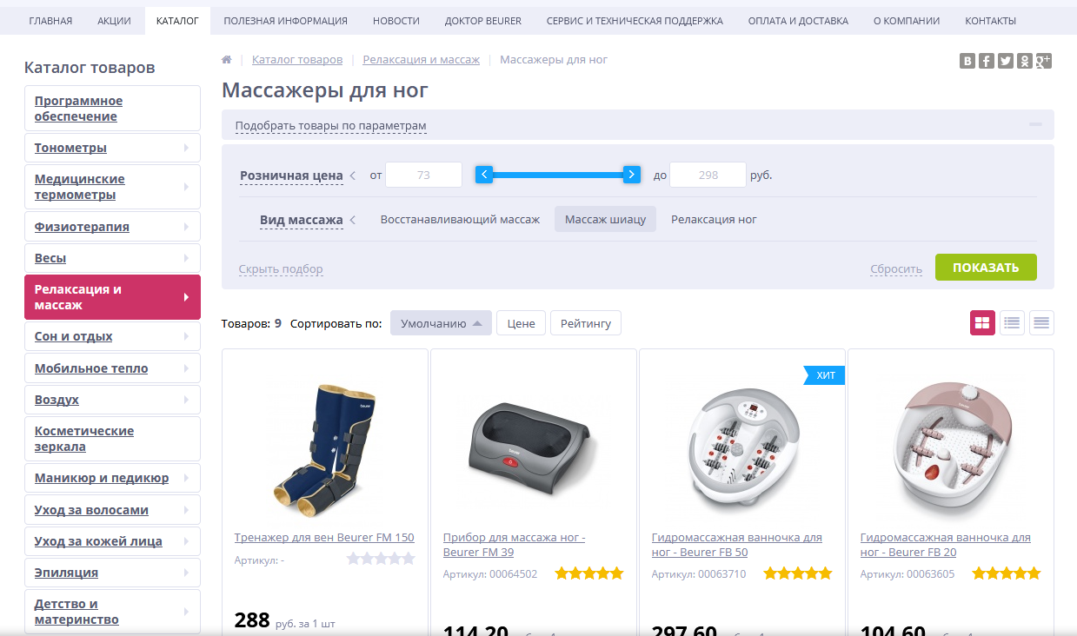Open 'Прибор для массажа ног - Beurer FM 39'
This screenshot has width=1077, height=636.
[x=514, y=545]
